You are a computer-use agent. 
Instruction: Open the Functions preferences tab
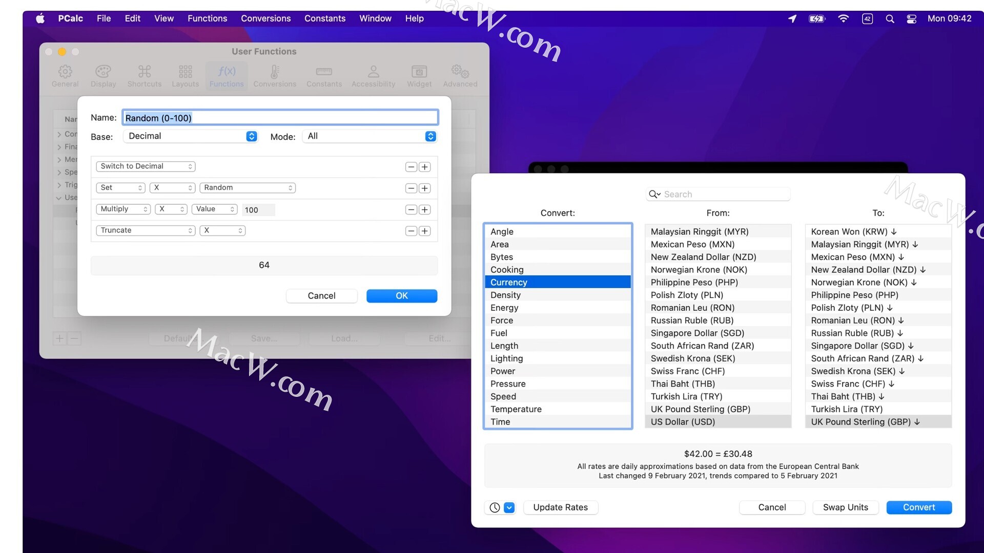coord(227,76)
